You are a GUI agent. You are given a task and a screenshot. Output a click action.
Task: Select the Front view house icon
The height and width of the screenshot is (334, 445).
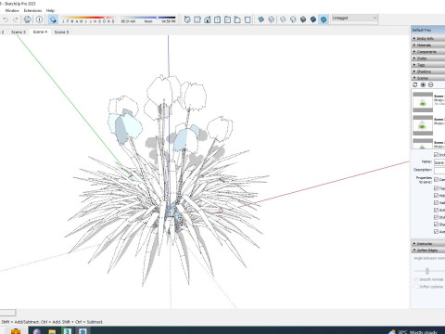coord(208,19)
